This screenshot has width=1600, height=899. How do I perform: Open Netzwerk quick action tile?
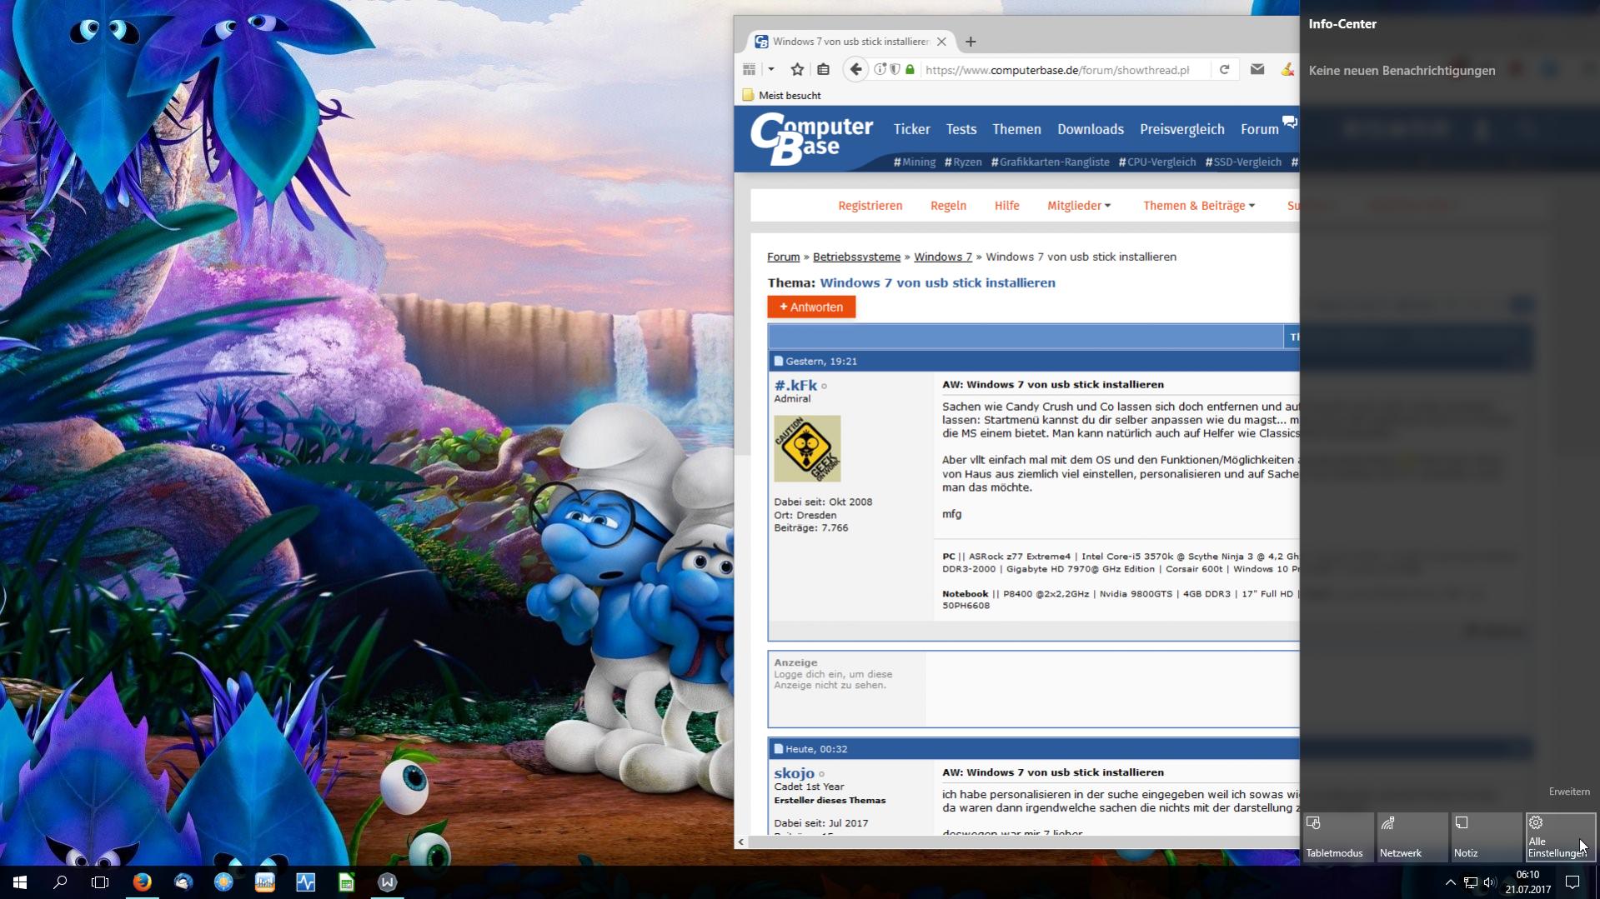1412,837
